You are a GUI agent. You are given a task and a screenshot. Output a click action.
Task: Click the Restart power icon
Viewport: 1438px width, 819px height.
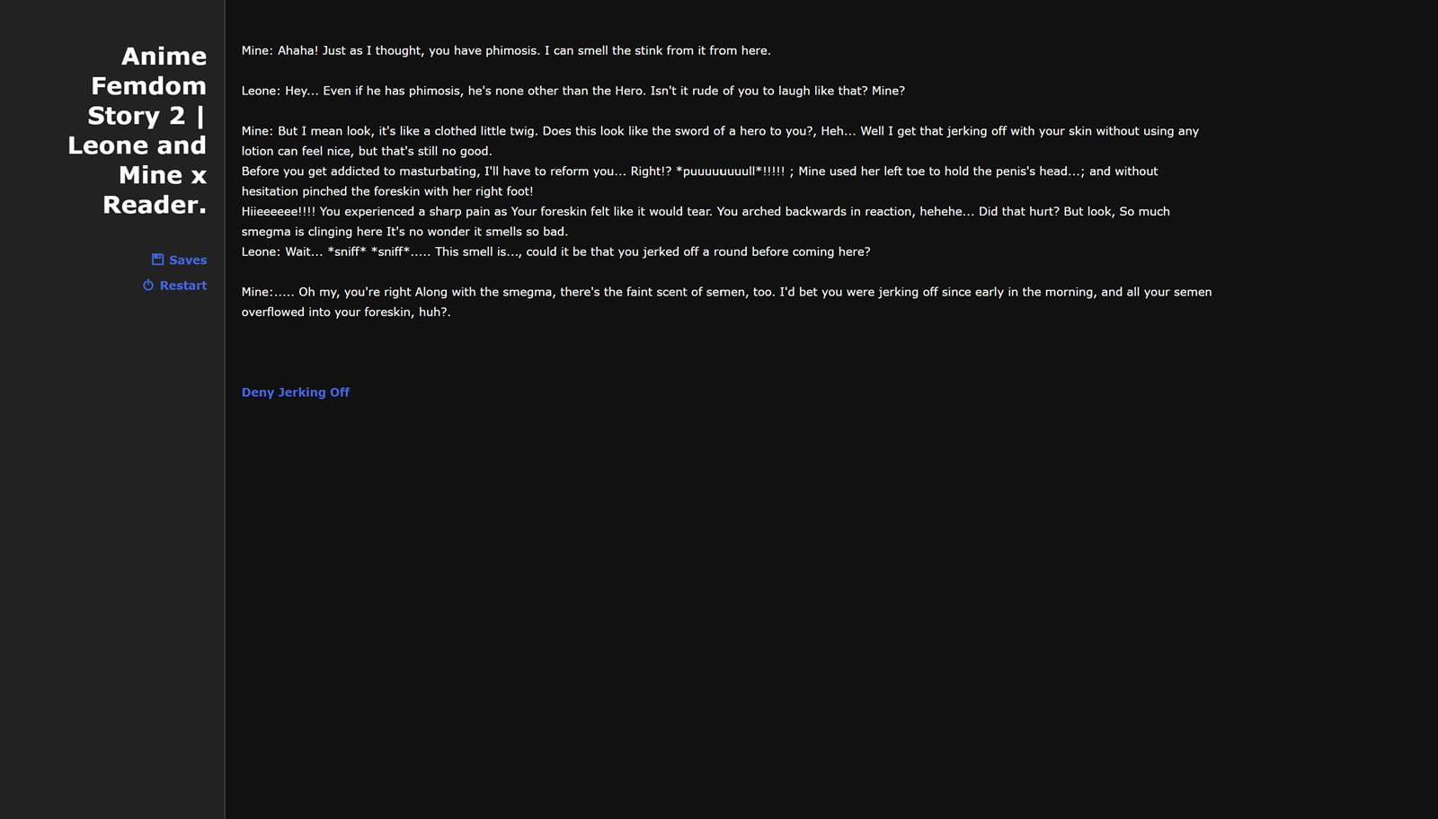pyautogui.click(x=148, y=286)
